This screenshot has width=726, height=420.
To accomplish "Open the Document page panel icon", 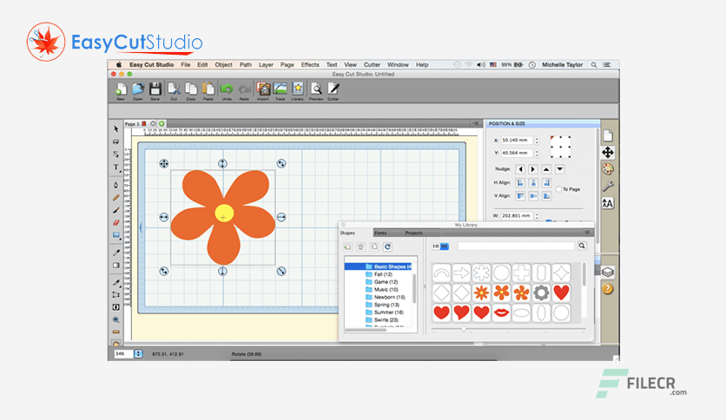I will click(x=608, y=135).
